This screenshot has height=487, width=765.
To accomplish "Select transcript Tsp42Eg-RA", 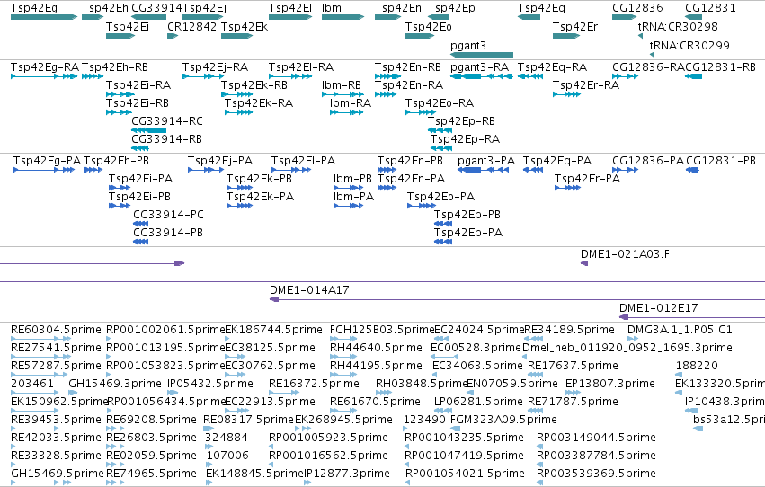I will (45, 67).
